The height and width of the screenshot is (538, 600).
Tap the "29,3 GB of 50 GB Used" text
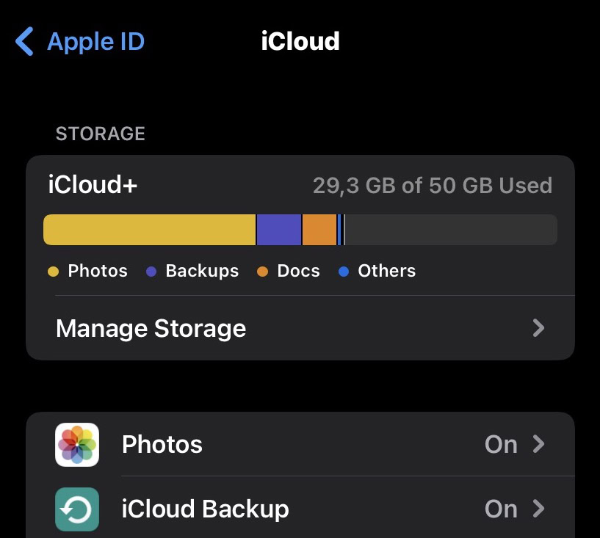(432, 186)
